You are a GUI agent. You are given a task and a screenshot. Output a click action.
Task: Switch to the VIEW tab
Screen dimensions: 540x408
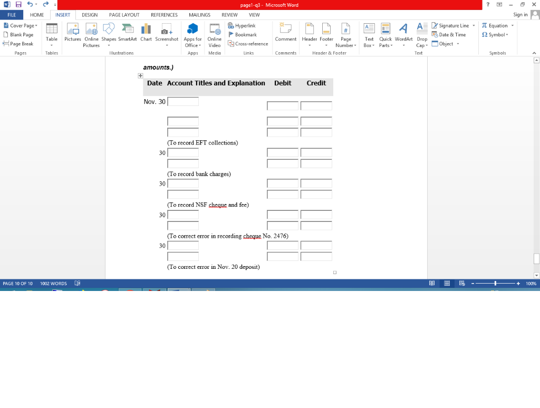point(254,15)
